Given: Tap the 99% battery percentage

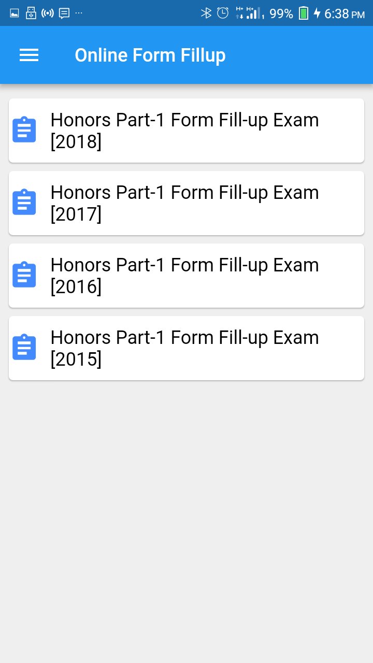Looking at the screenshot, I should point(281,14).
